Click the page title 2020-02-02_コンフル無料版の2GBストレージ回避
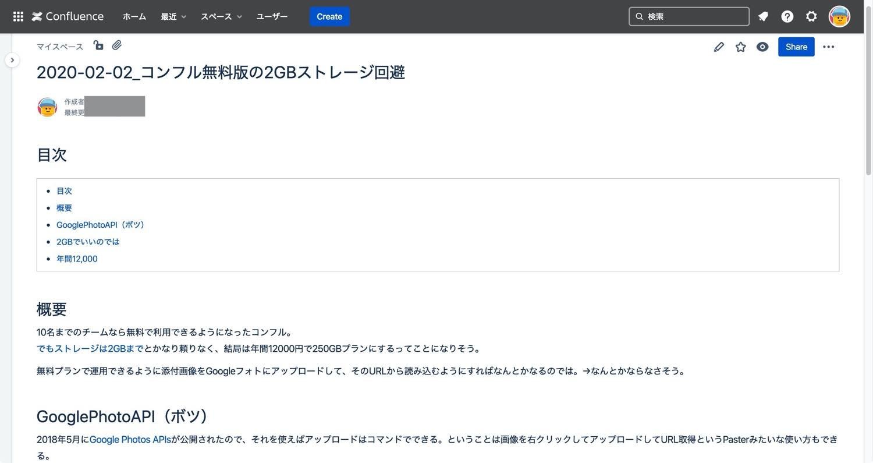 click(221, 72)
